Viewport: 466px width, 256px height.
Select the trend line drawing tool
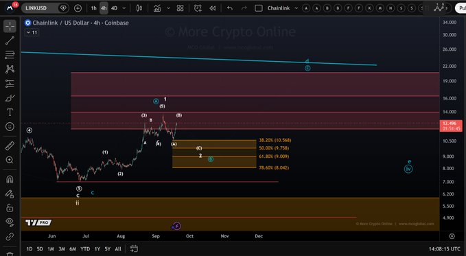pos(10,40)
